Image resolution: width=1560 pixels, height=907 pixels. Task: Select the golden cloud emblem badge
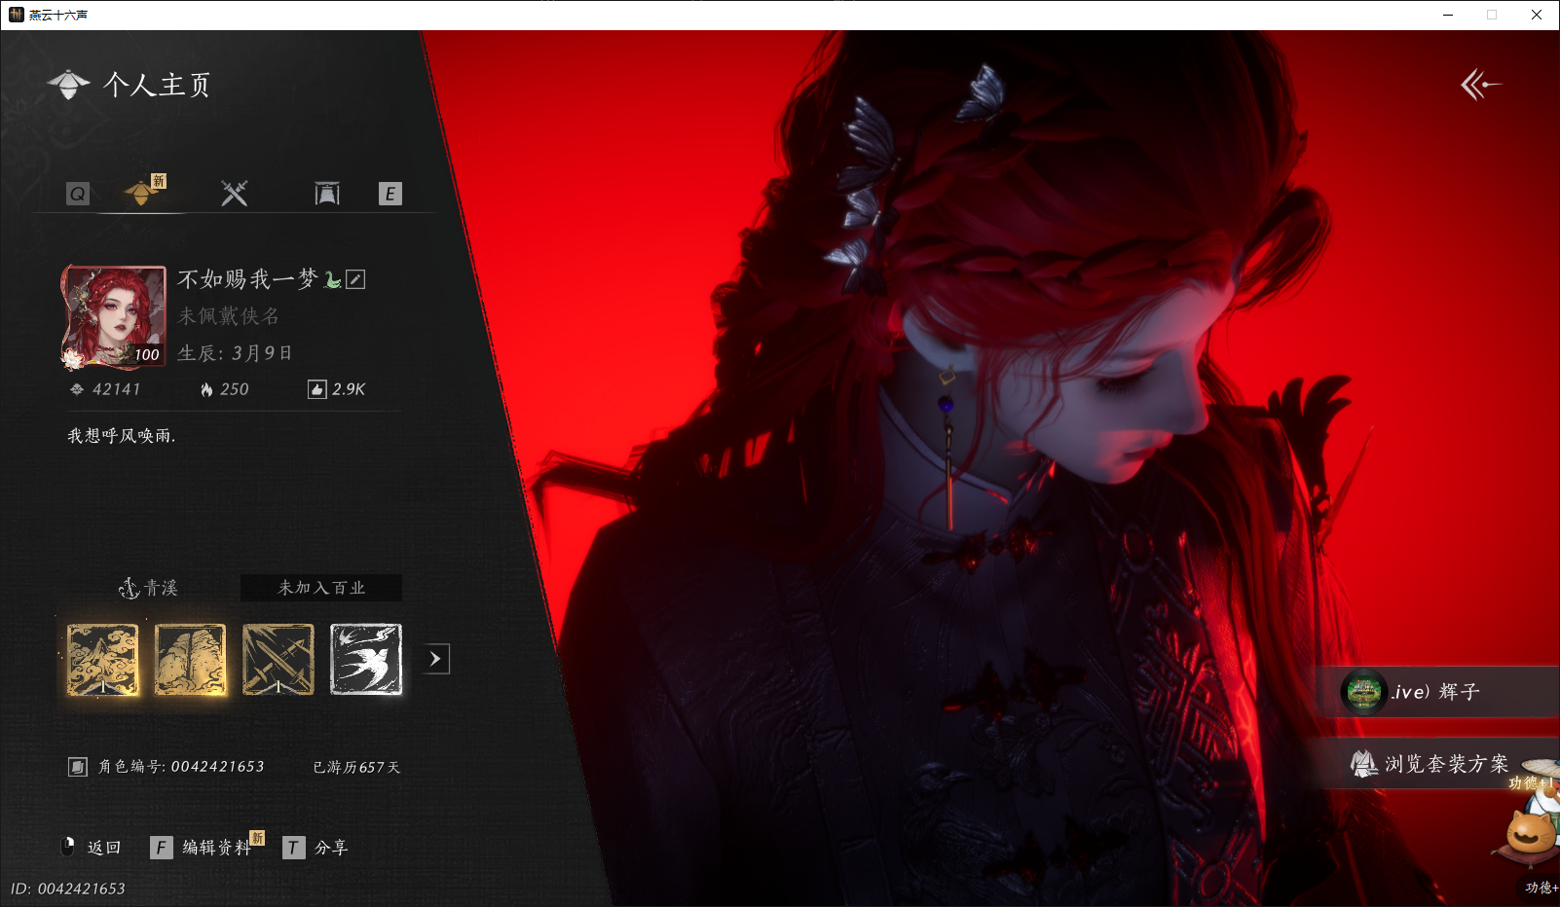point(102,660)
